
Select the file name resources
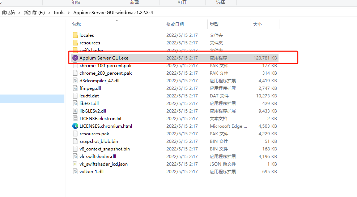pyautogui.click(x=90, y=43)
